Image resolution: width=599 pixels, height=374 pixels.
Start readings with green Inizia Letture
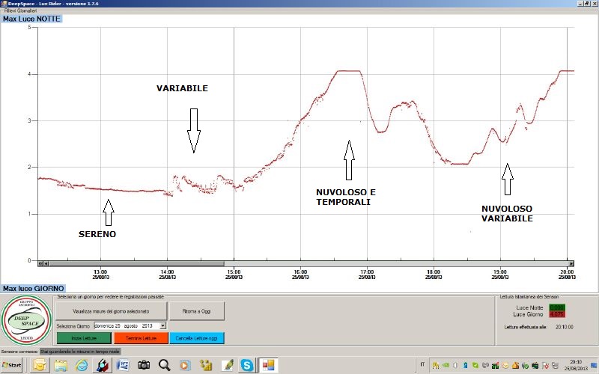(x=83, y=338)
